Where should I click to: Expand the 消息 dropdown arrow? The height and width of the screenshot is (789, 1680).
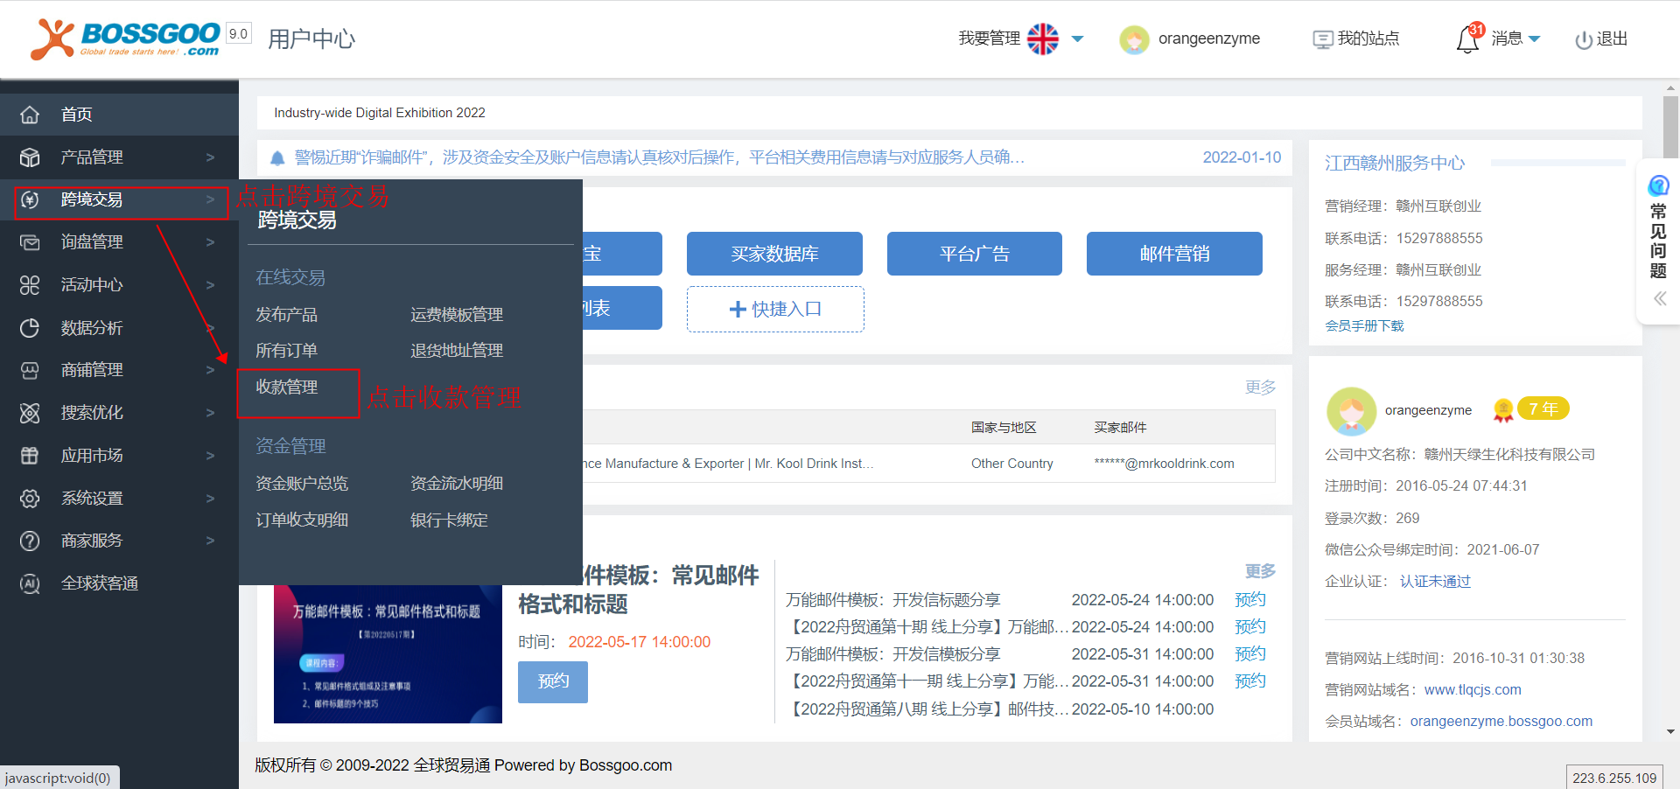coord(1534,39)
